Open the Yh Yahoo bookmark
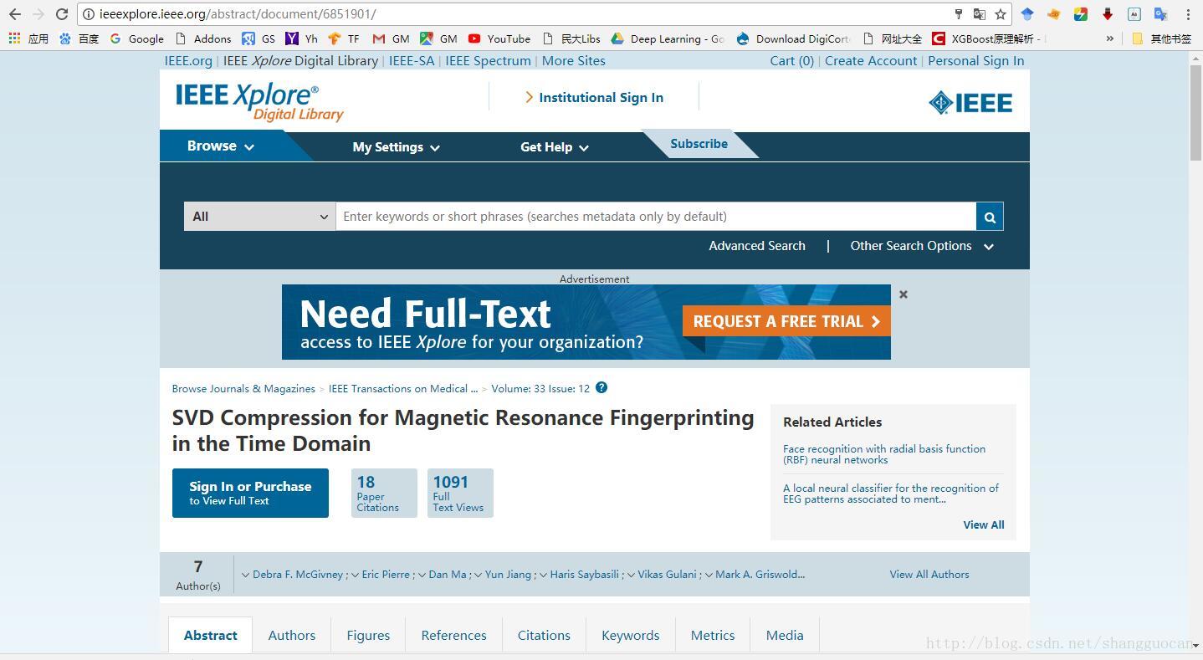1203x660 pixels. (302, 38)
